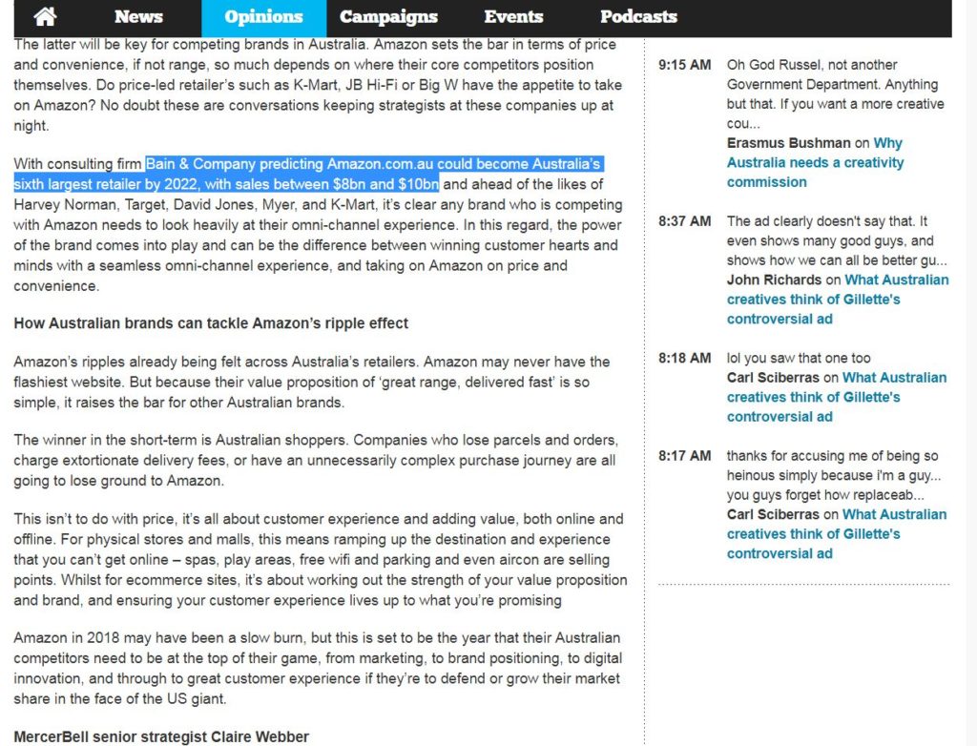The image size is (977, 746).
Task: Open the News menu item
Action: pos(138,16)
